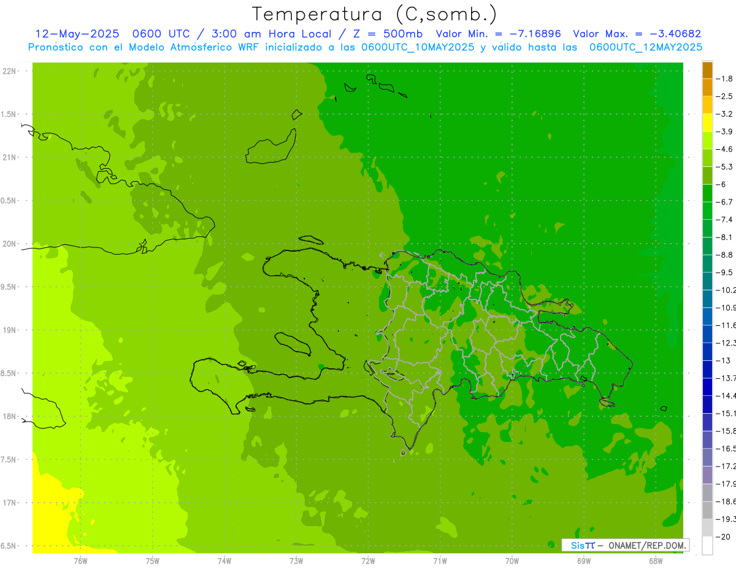This screenshot has width=736, height=569.
Task: Click the '-5.3' colorbar value
Action: 725,166
